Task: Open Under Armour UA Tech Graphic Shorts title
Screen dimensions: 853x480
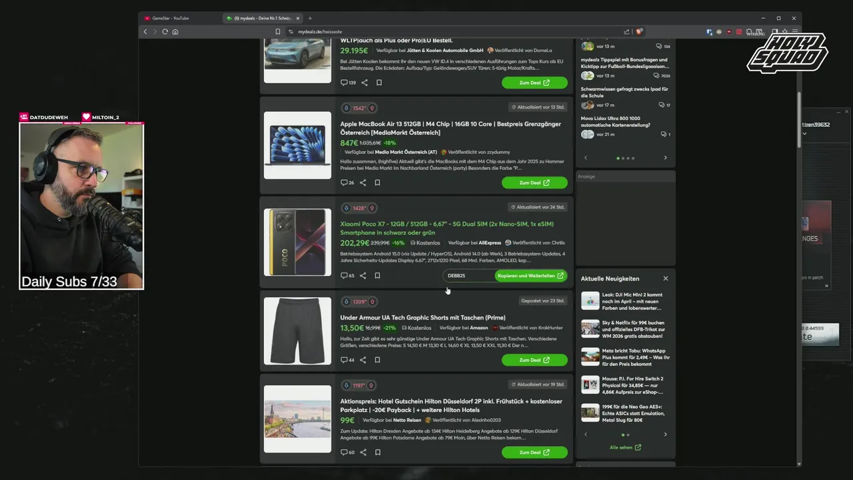Action: click(423, 317)
